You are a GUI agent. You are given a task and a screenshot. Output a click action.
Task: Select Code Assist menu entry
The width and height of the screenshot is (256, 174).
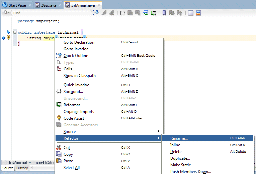point(109,118)
